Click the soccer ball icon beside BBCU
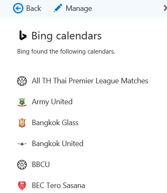This screenshot has height=193, width=167. [22, 165]
